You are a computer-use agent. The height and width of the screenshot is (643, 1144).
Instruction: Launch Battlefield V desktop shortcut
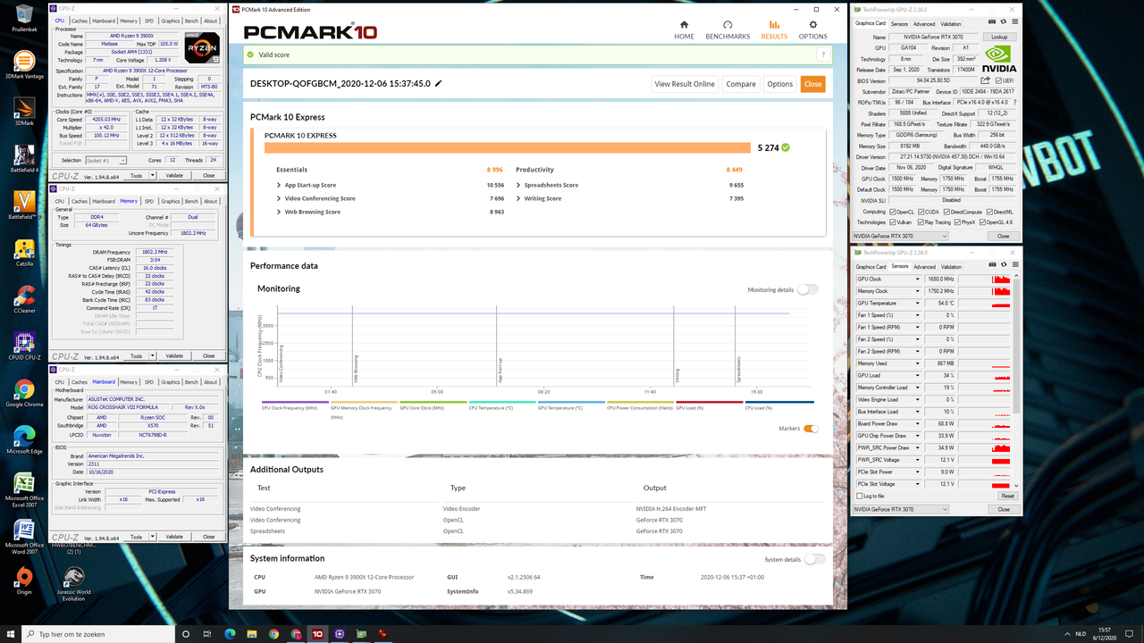(24, 205)
